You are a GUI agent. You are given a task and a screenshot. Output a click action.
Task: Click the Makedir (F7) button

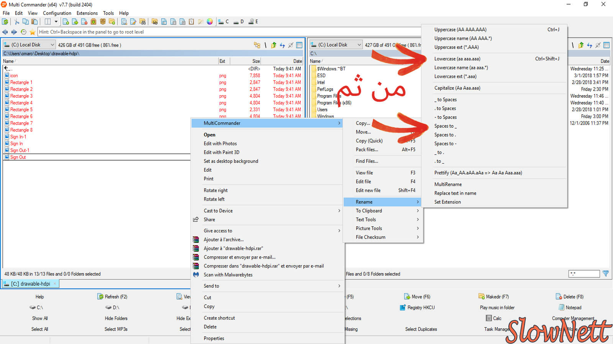point(493,297)
